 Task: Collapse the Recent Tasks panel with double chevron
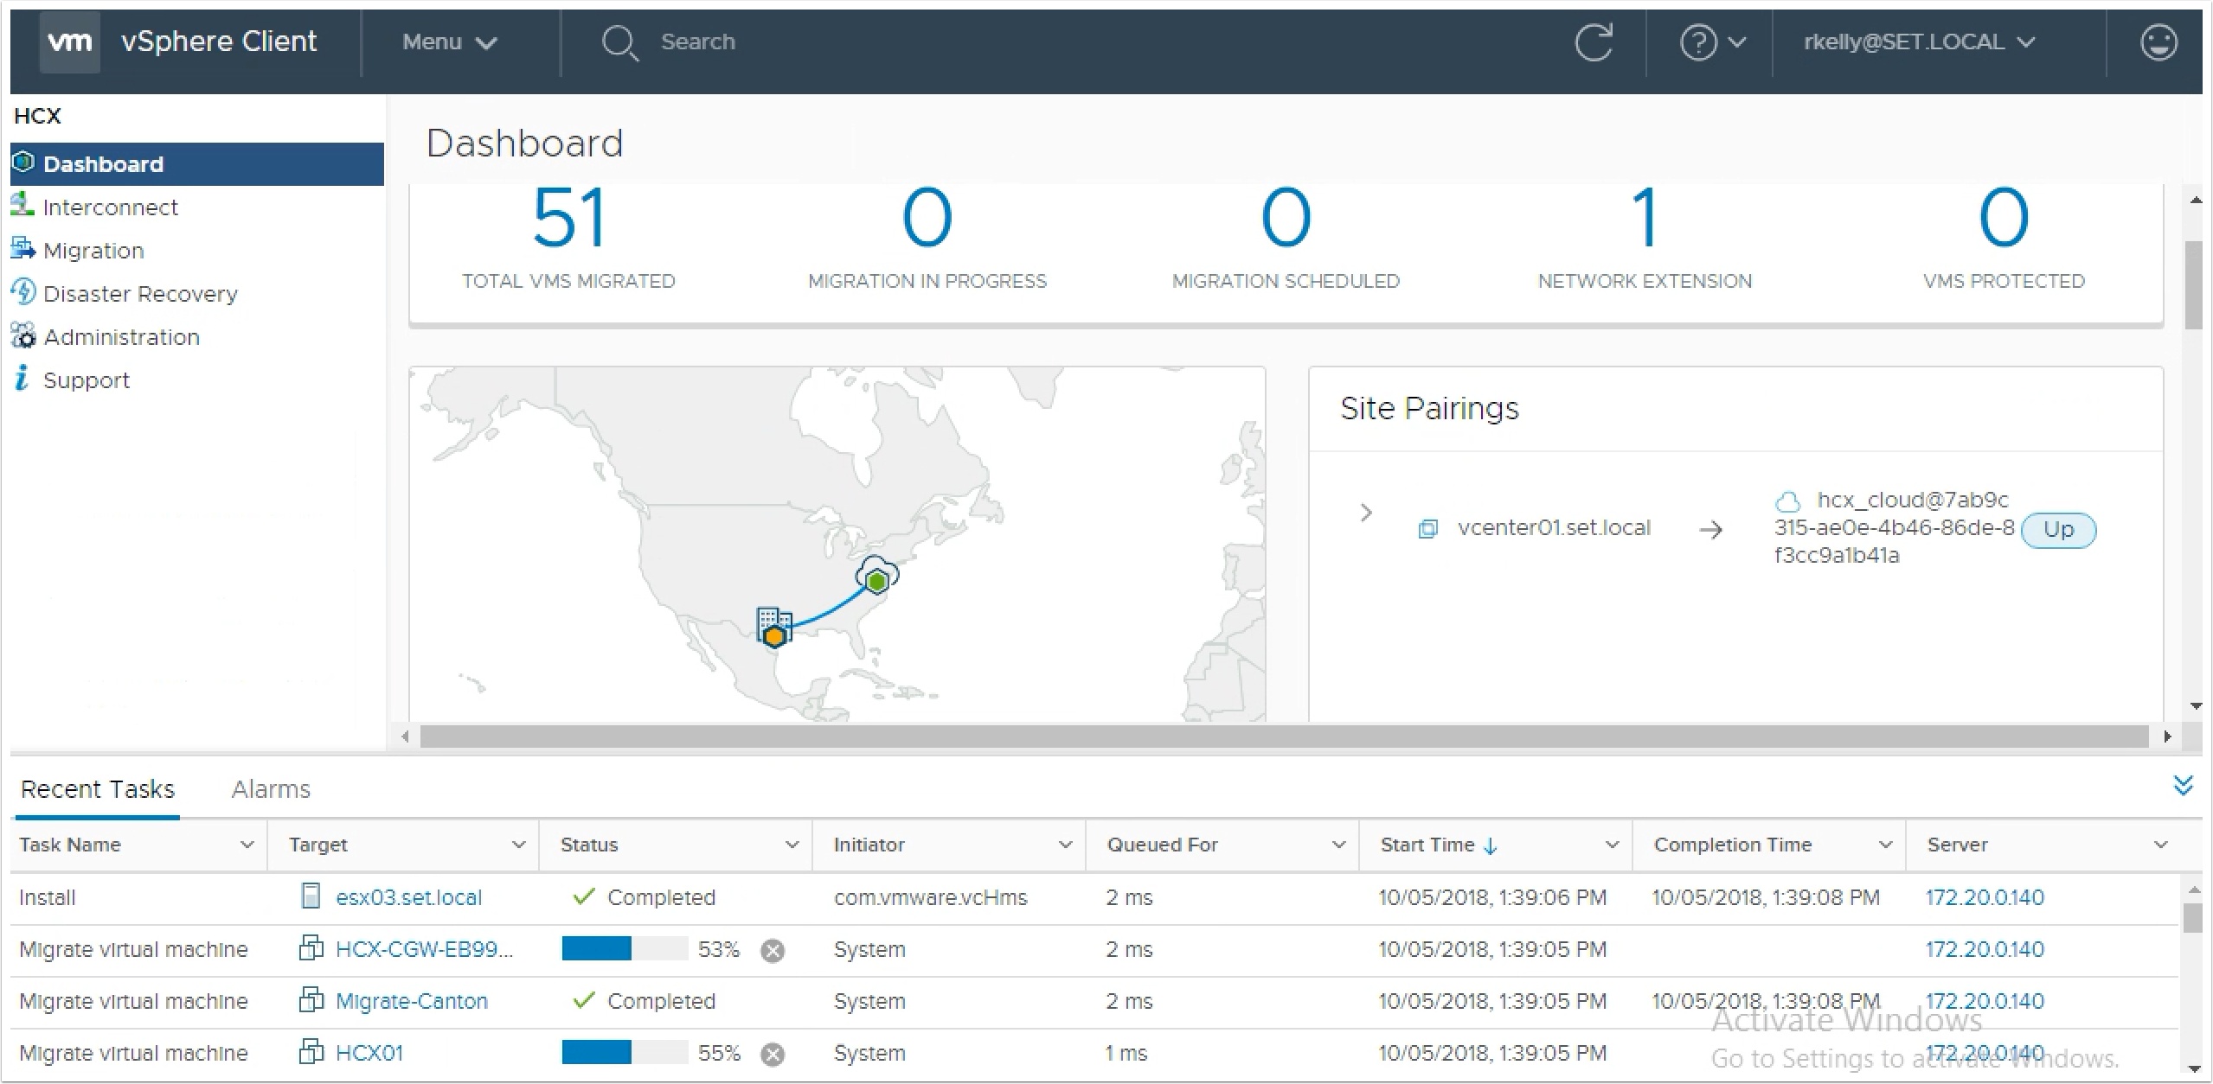(x=2183, y=785)
